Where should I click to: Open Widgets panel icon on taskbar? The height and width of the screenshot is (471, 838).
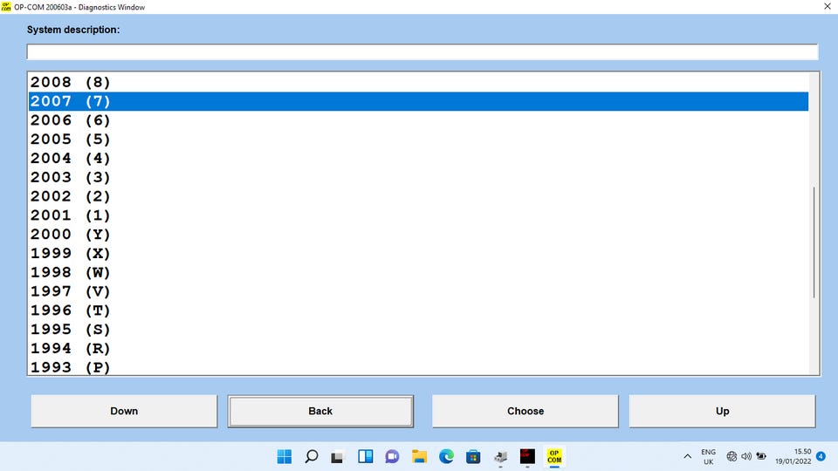[x=366, y=456]
